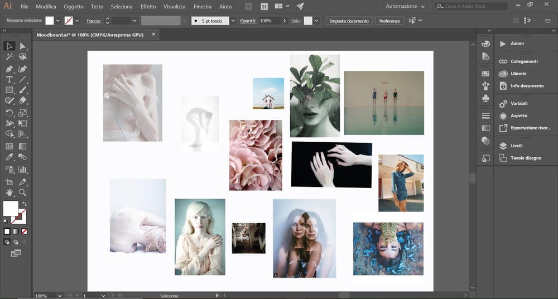The height and width of the screenshot is (299, 558).
Task: Open the Effetto menu
Action: 148,6
